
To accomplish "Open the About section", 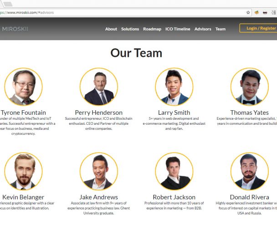I will point(111,29).
